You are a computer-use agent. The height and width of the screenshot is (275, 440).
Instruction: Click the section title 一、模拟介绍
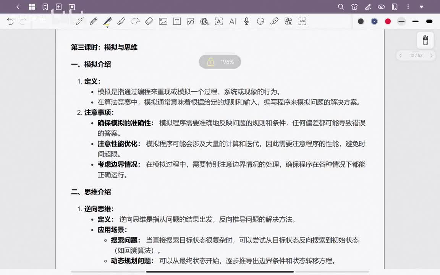tap(91, 64)
